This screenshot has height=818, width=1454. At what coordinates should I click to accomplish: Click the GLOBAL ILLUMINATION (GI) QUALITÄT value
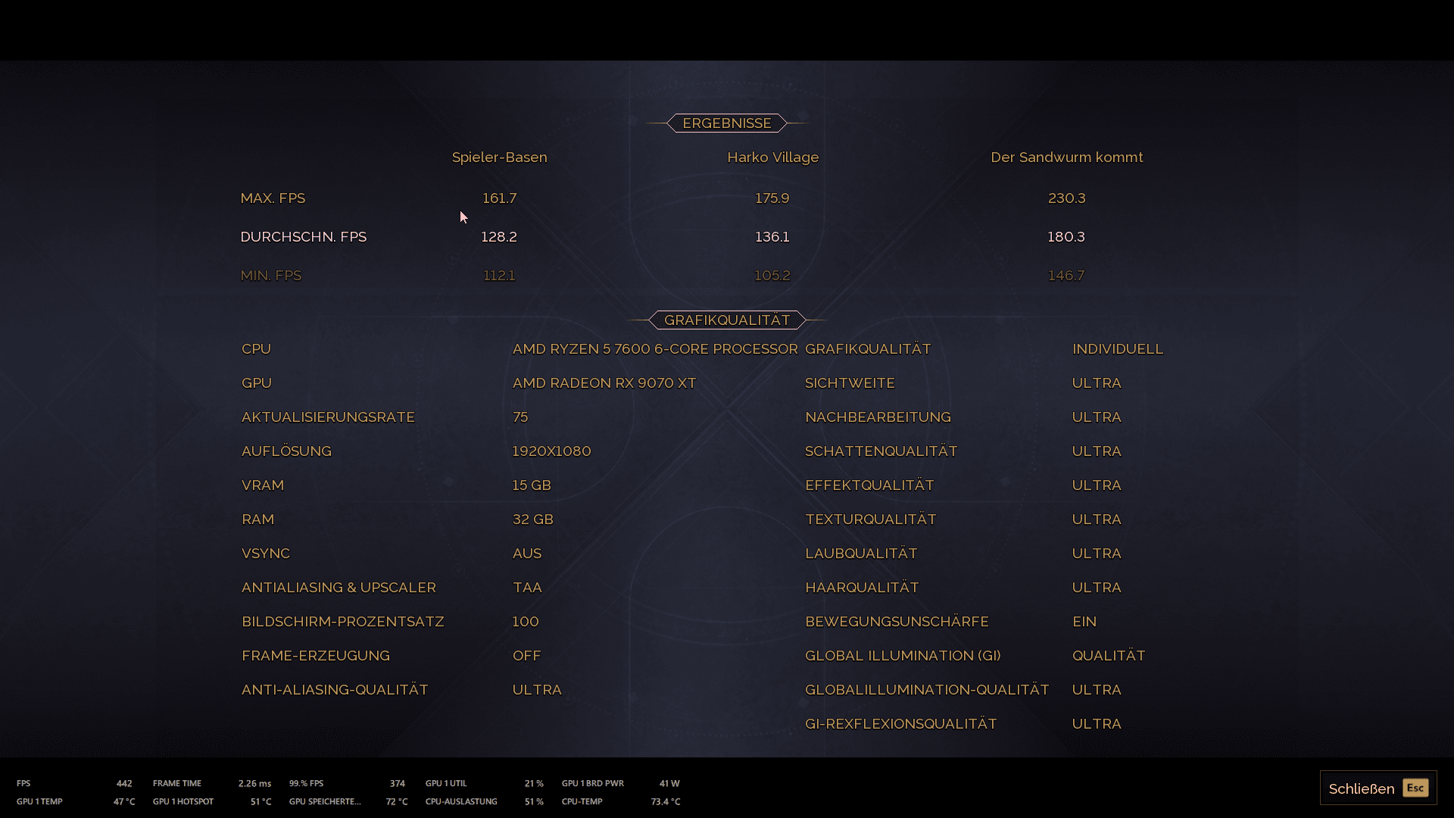pyautogui.click(x=1108, y=656)
